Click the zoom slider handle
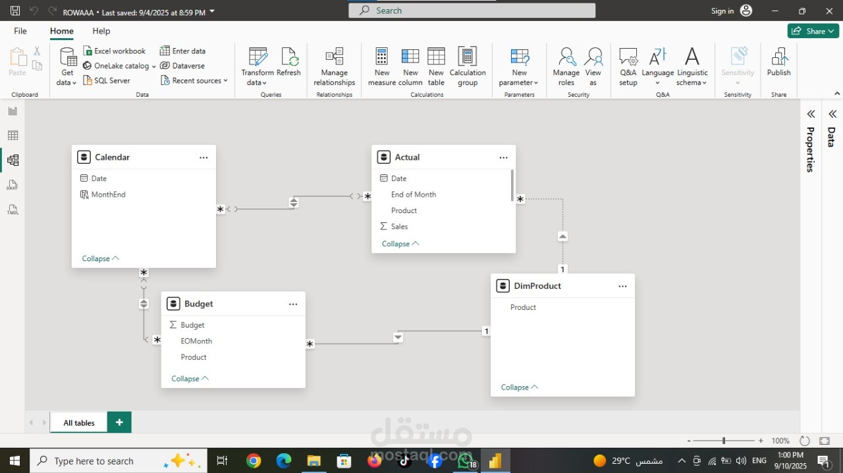Screen dimensions: 843x473 click(723, 441)
